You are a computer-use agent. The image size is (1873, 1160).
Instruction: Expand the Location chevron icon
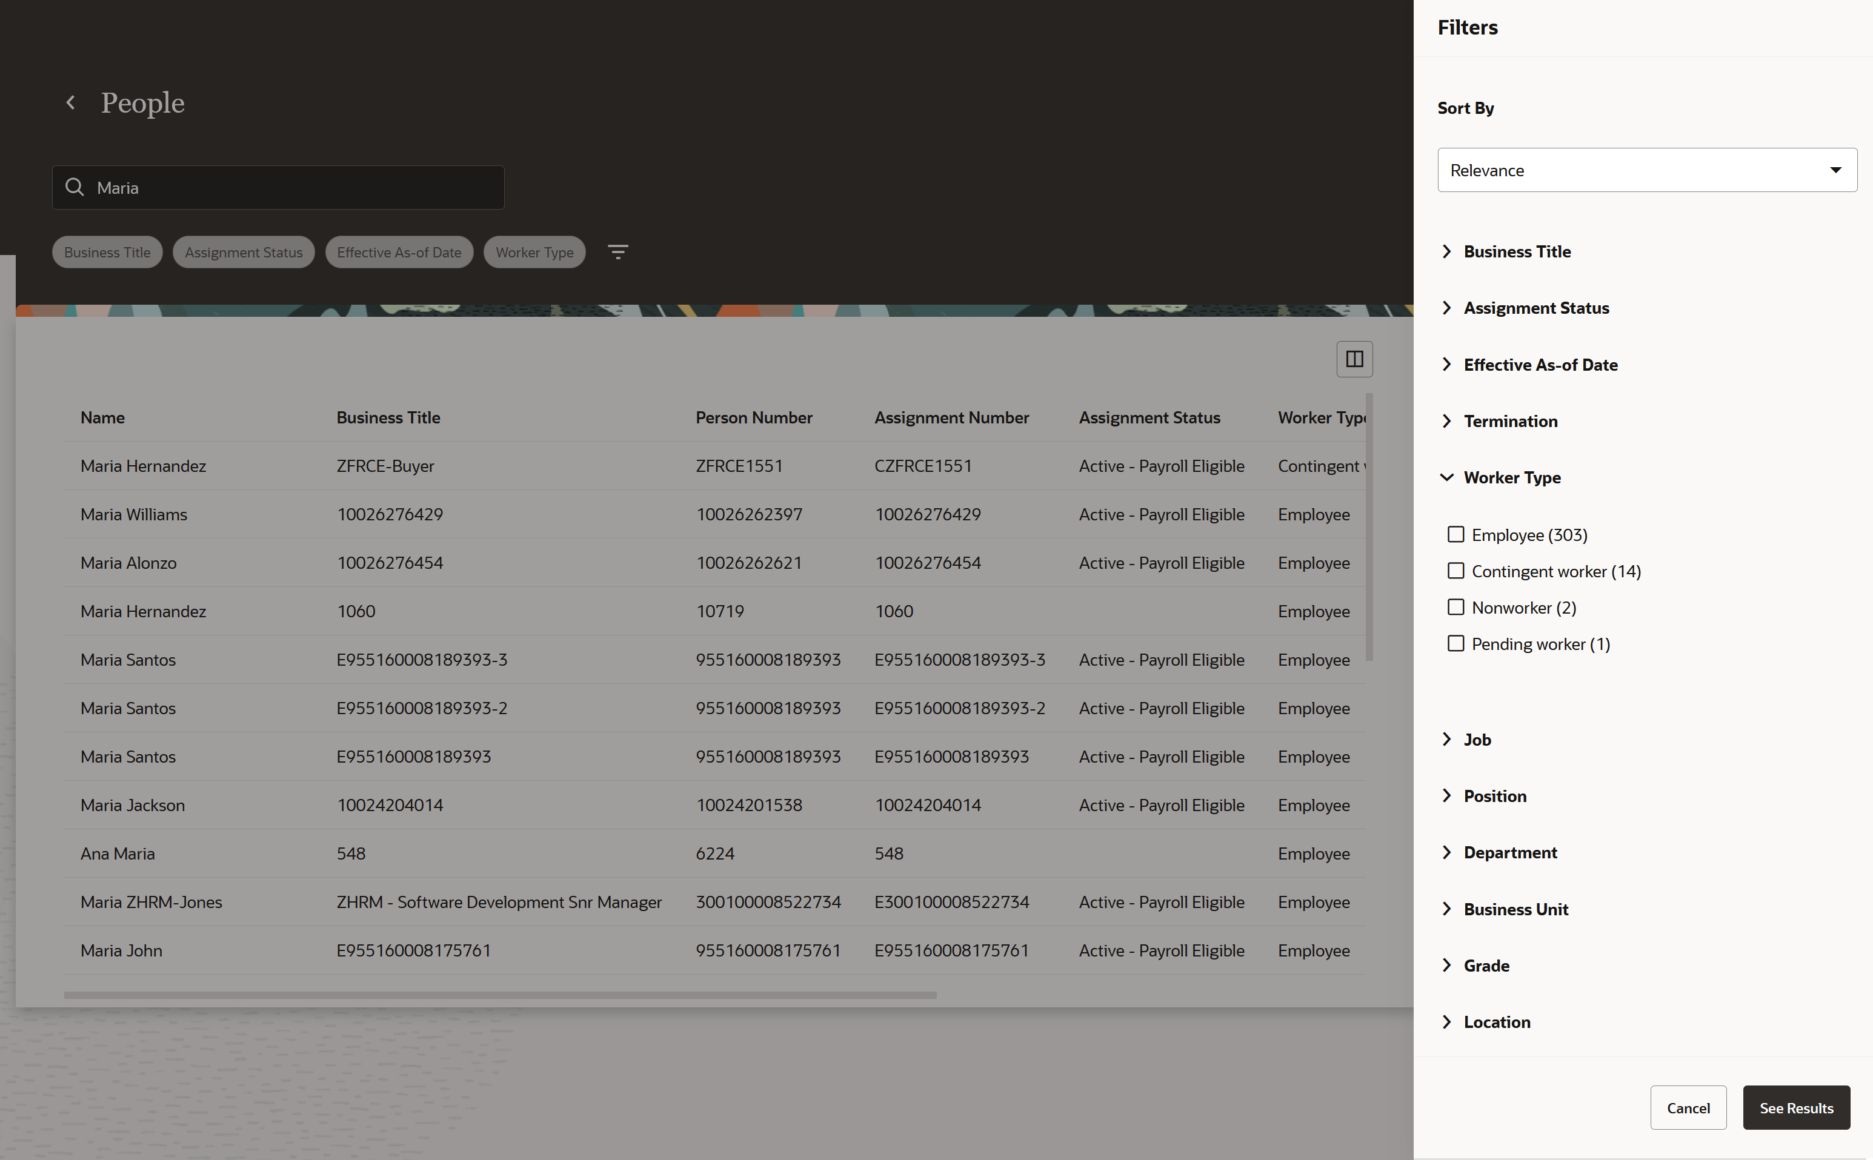coord(1446,1022)
